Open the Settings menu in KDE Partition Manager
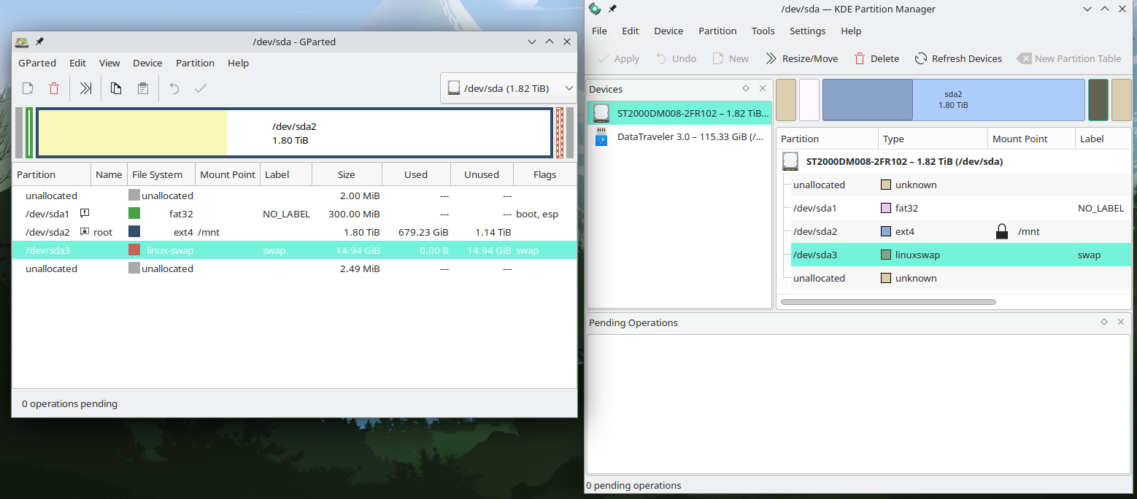 pos(807,31)
